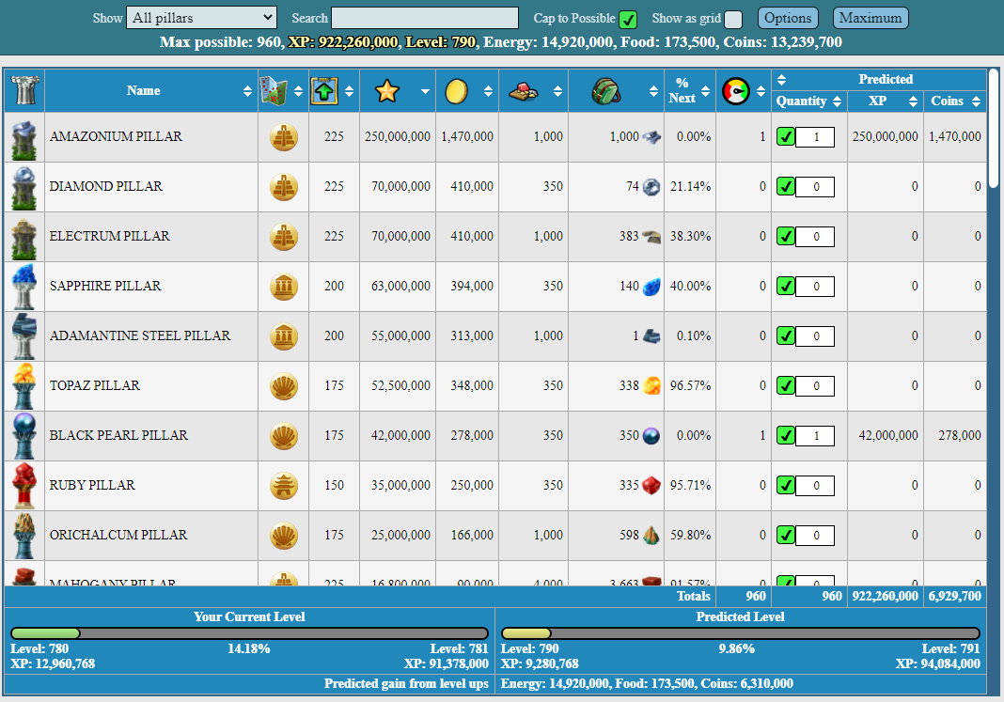Image resolution: width=1004 pixels, height=702 pixels.
Task: Click the XP star column header icon
Action: [x=387, y=91]
